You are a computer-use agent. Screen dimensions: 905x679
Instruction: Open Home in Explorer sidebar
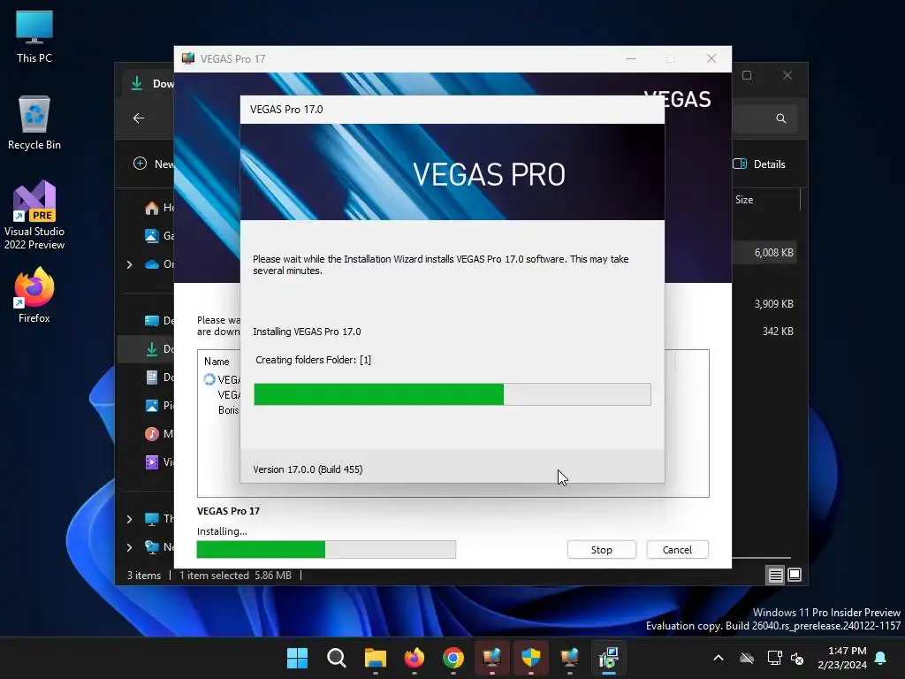158,207
